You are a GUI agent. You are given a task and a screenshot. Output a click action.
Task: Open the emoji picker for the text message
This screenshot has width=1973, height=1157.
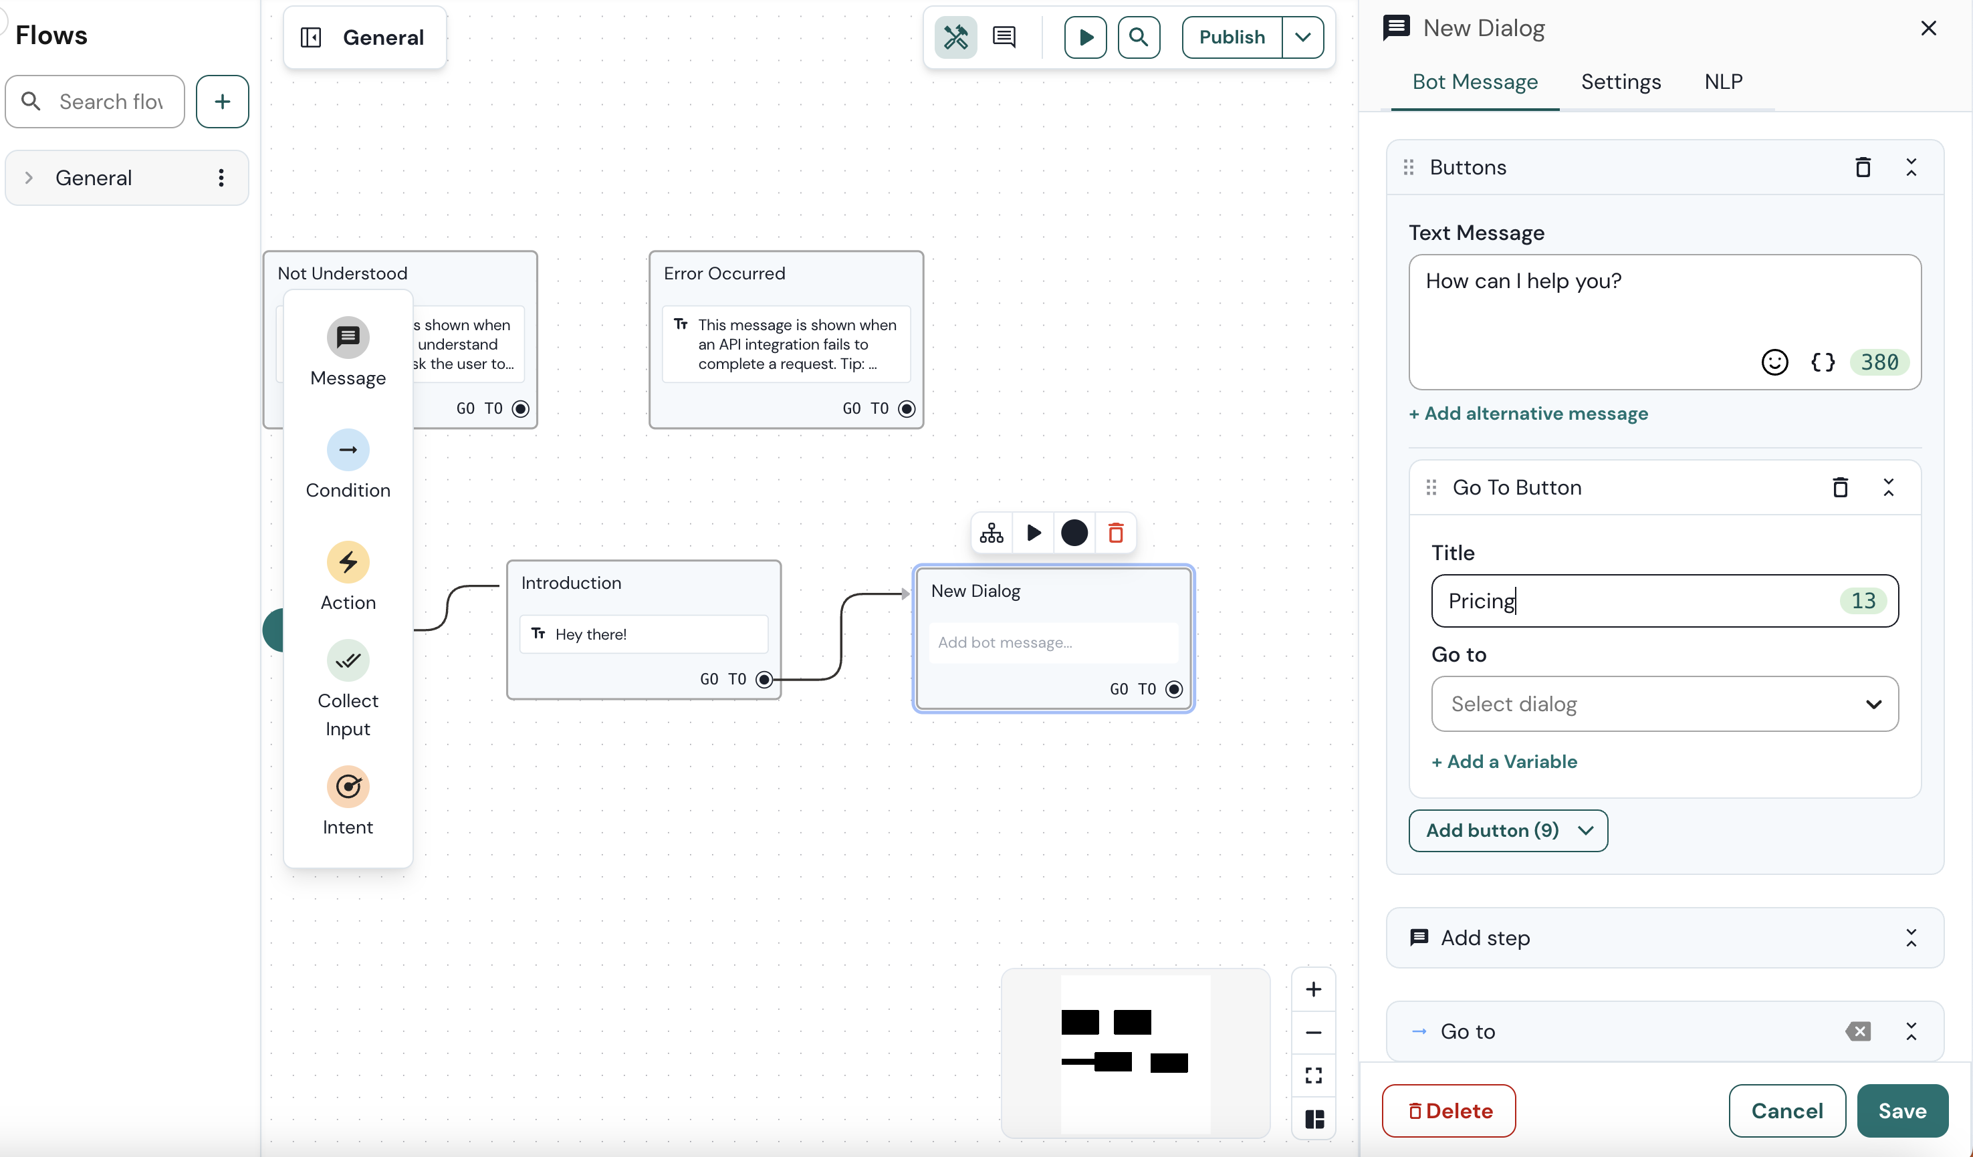[x=1775, y=362]
